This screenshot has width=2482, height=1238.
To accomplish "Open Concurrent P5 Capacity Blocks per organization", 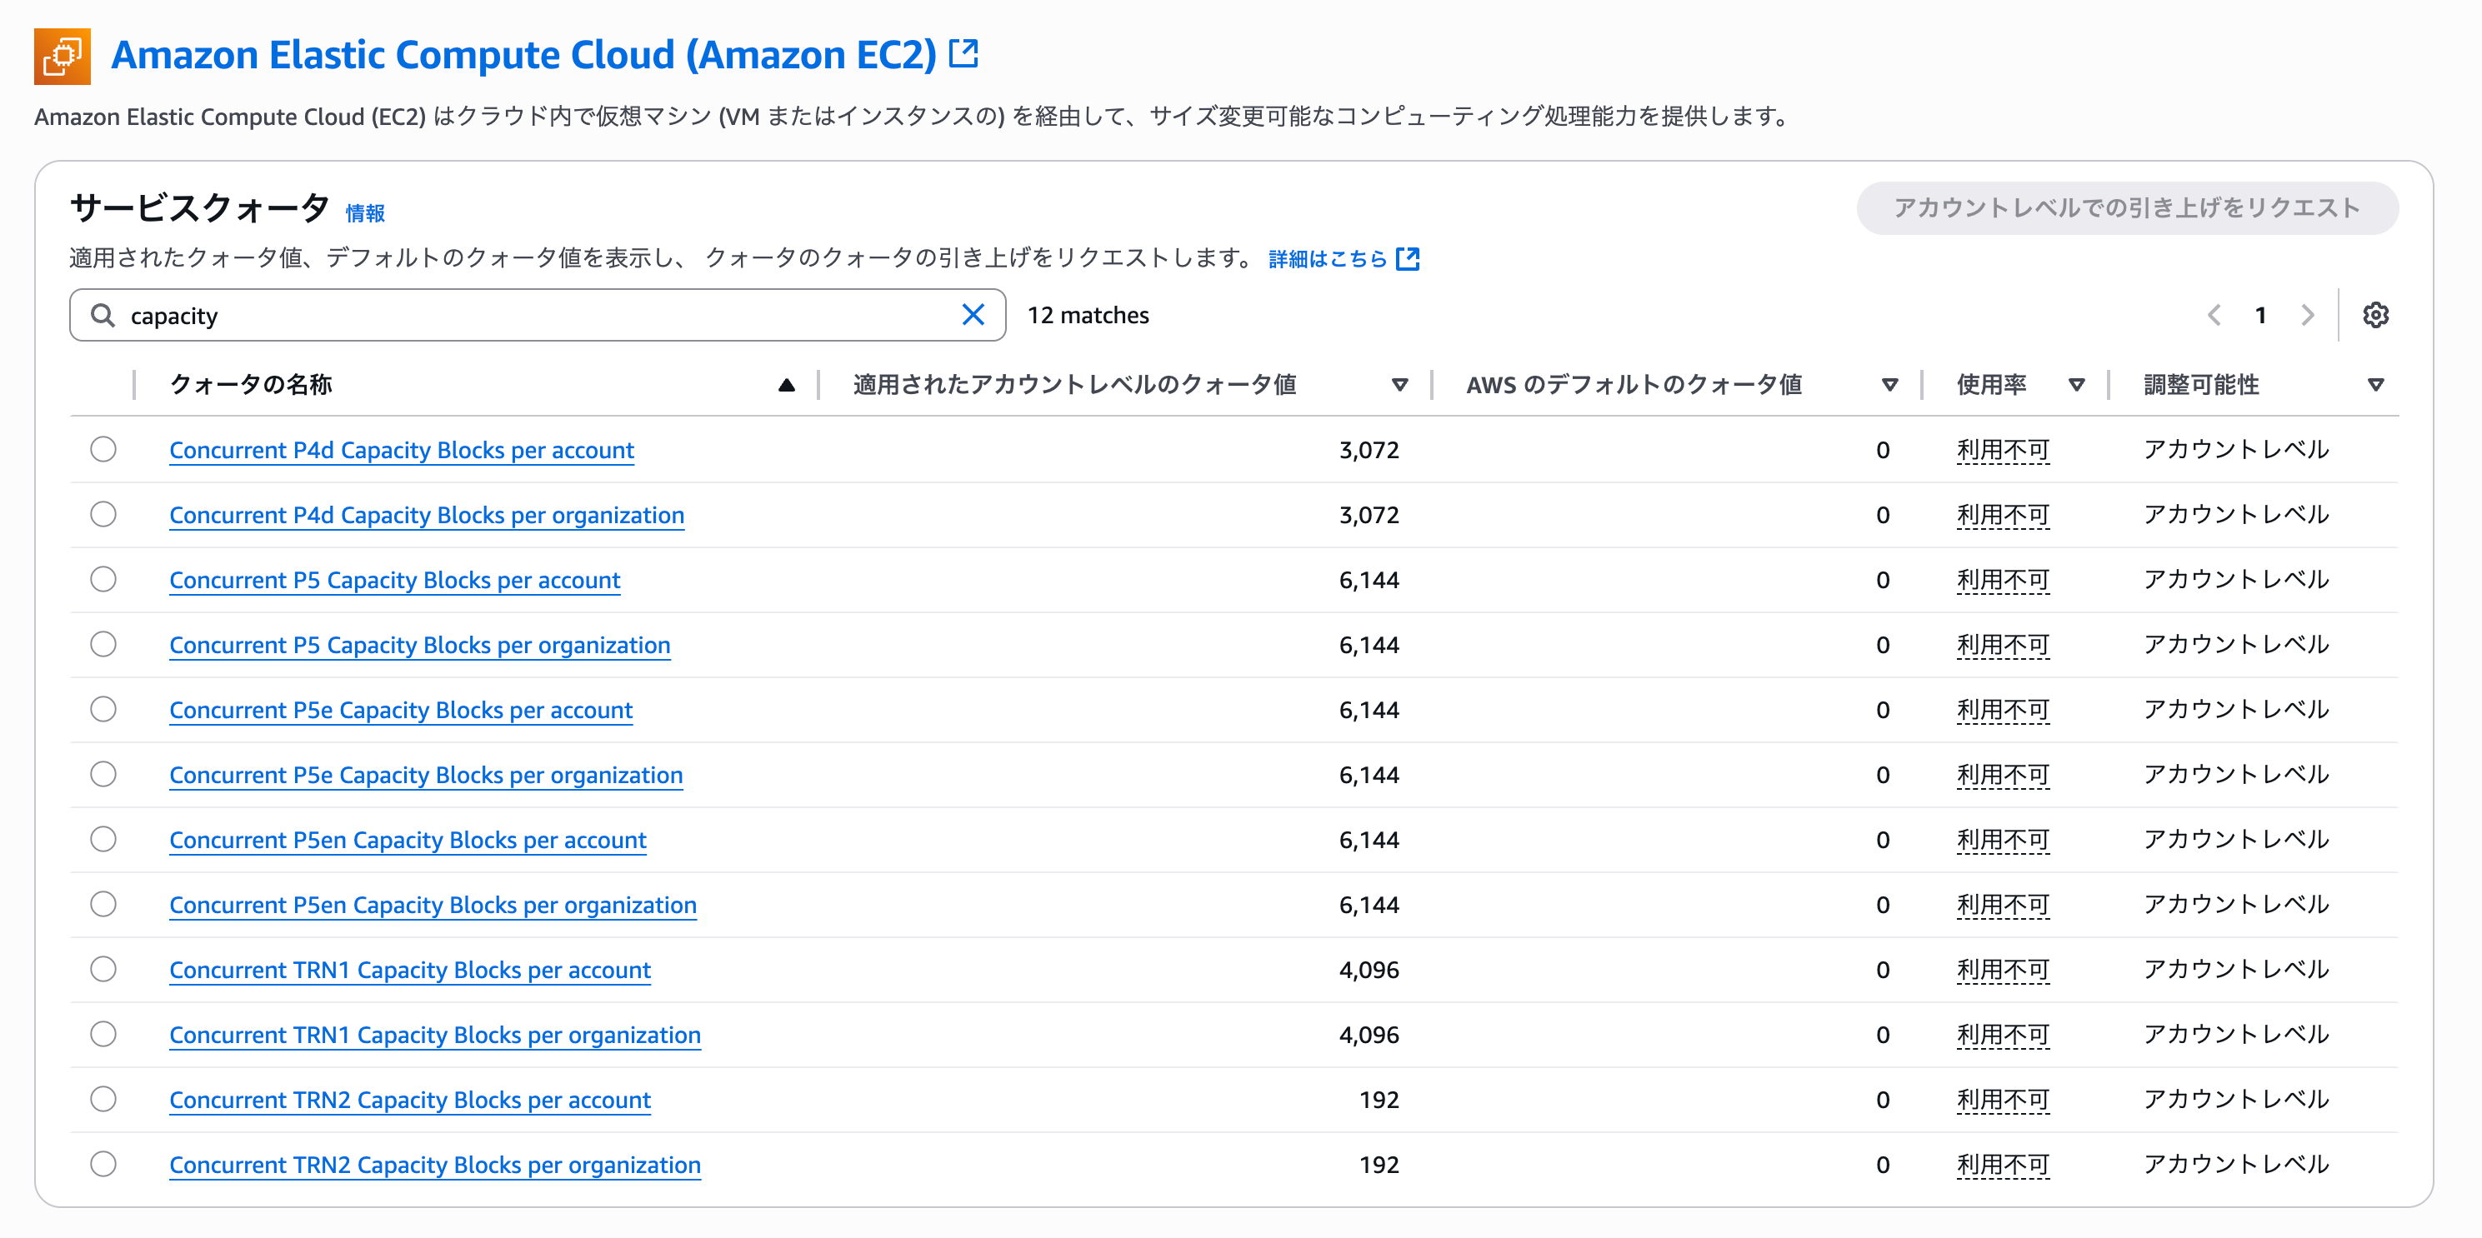I will pyautogui.click(x=420, y=645).
